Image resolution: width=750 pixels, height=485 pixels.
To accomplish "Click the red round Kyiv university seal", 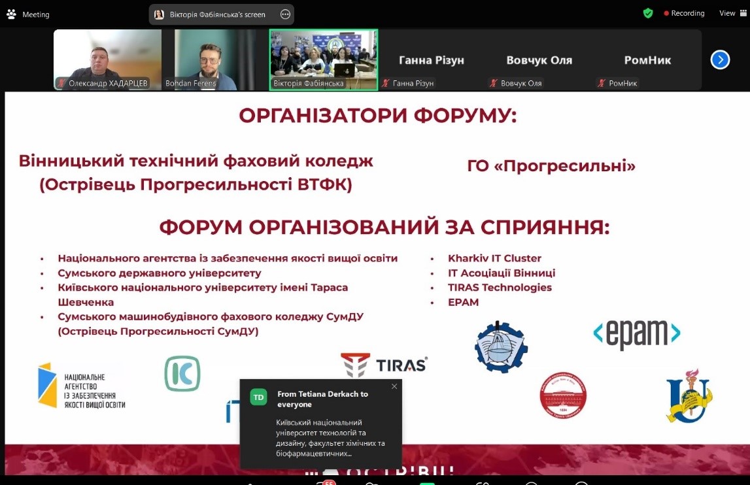I will (563, 395).
